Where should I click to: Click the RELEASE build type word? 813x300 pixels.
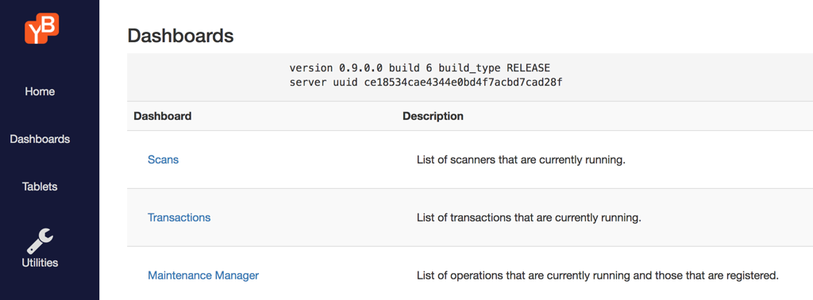coord(528,68)
